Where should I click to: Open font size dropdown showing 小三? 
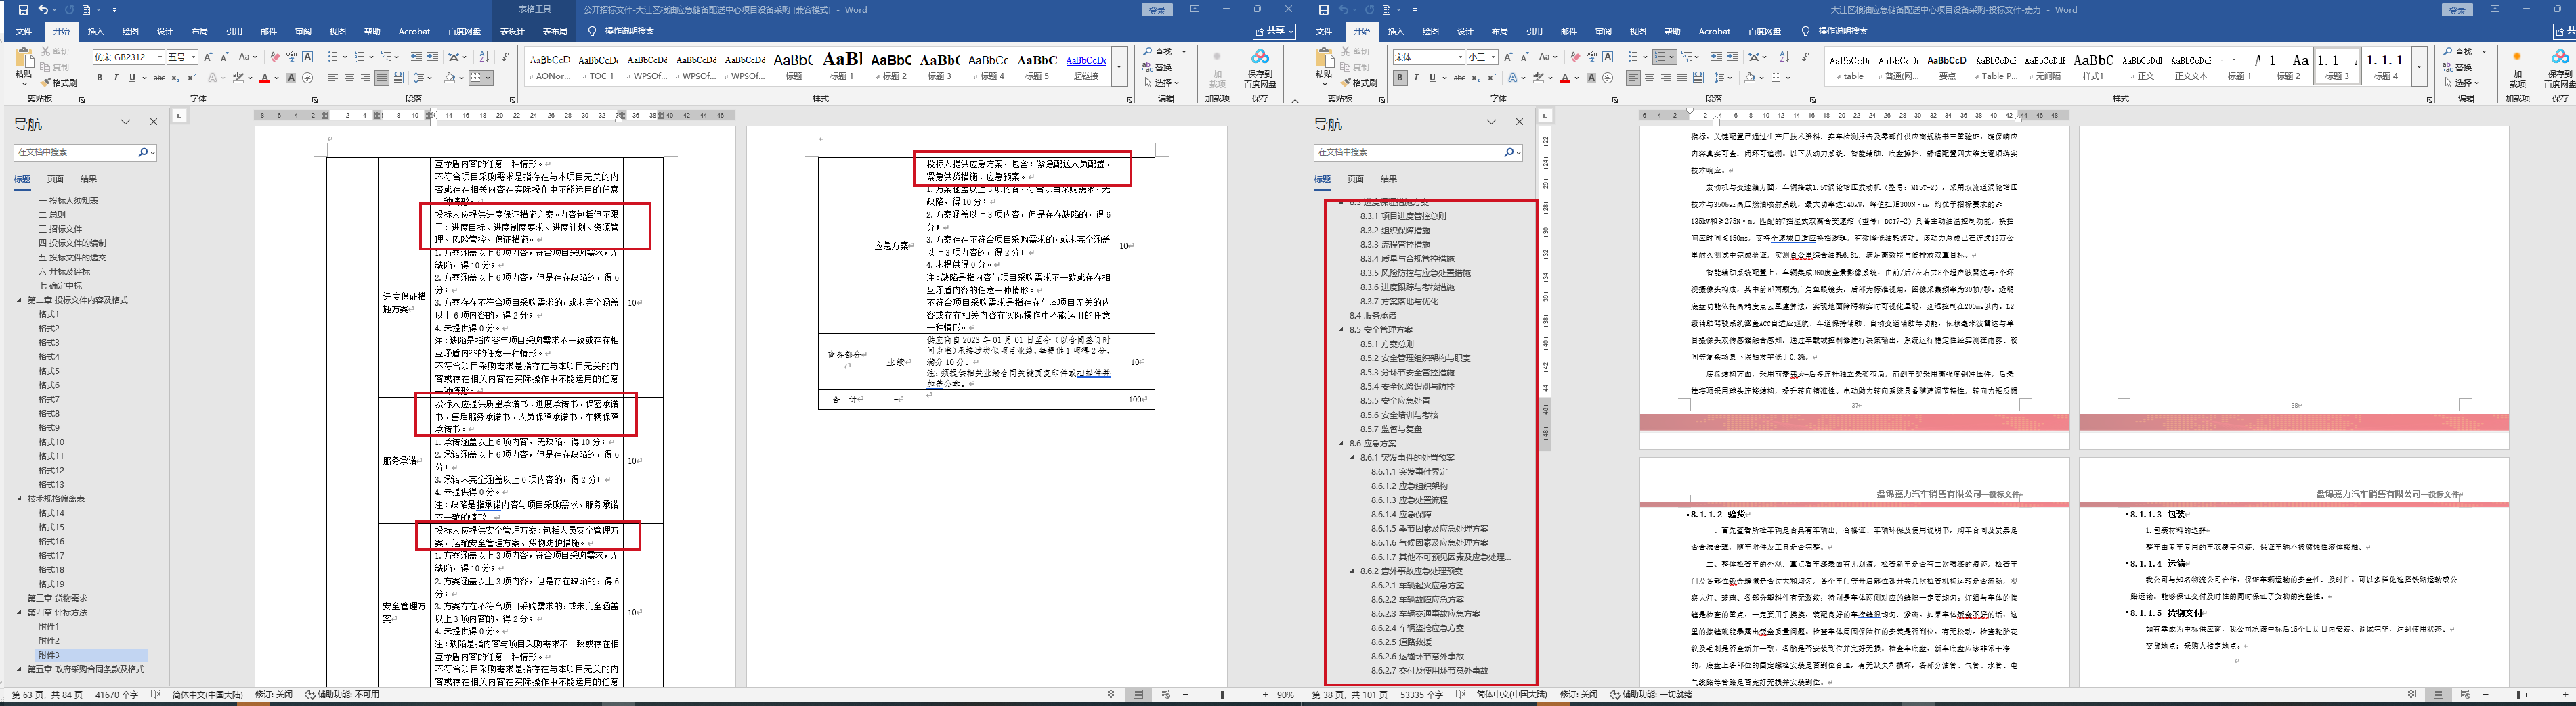[1493, 57]
